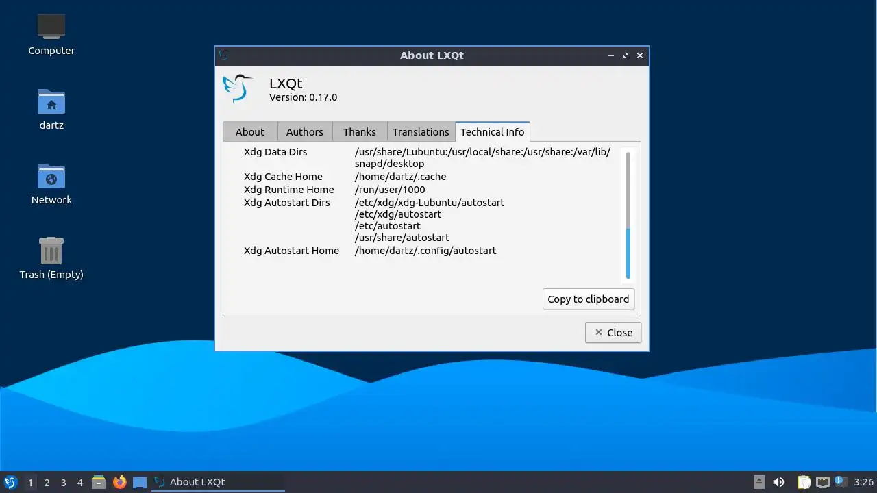
Task: Click the 3:26 clock in the panel
Action: tap(864, 482)
